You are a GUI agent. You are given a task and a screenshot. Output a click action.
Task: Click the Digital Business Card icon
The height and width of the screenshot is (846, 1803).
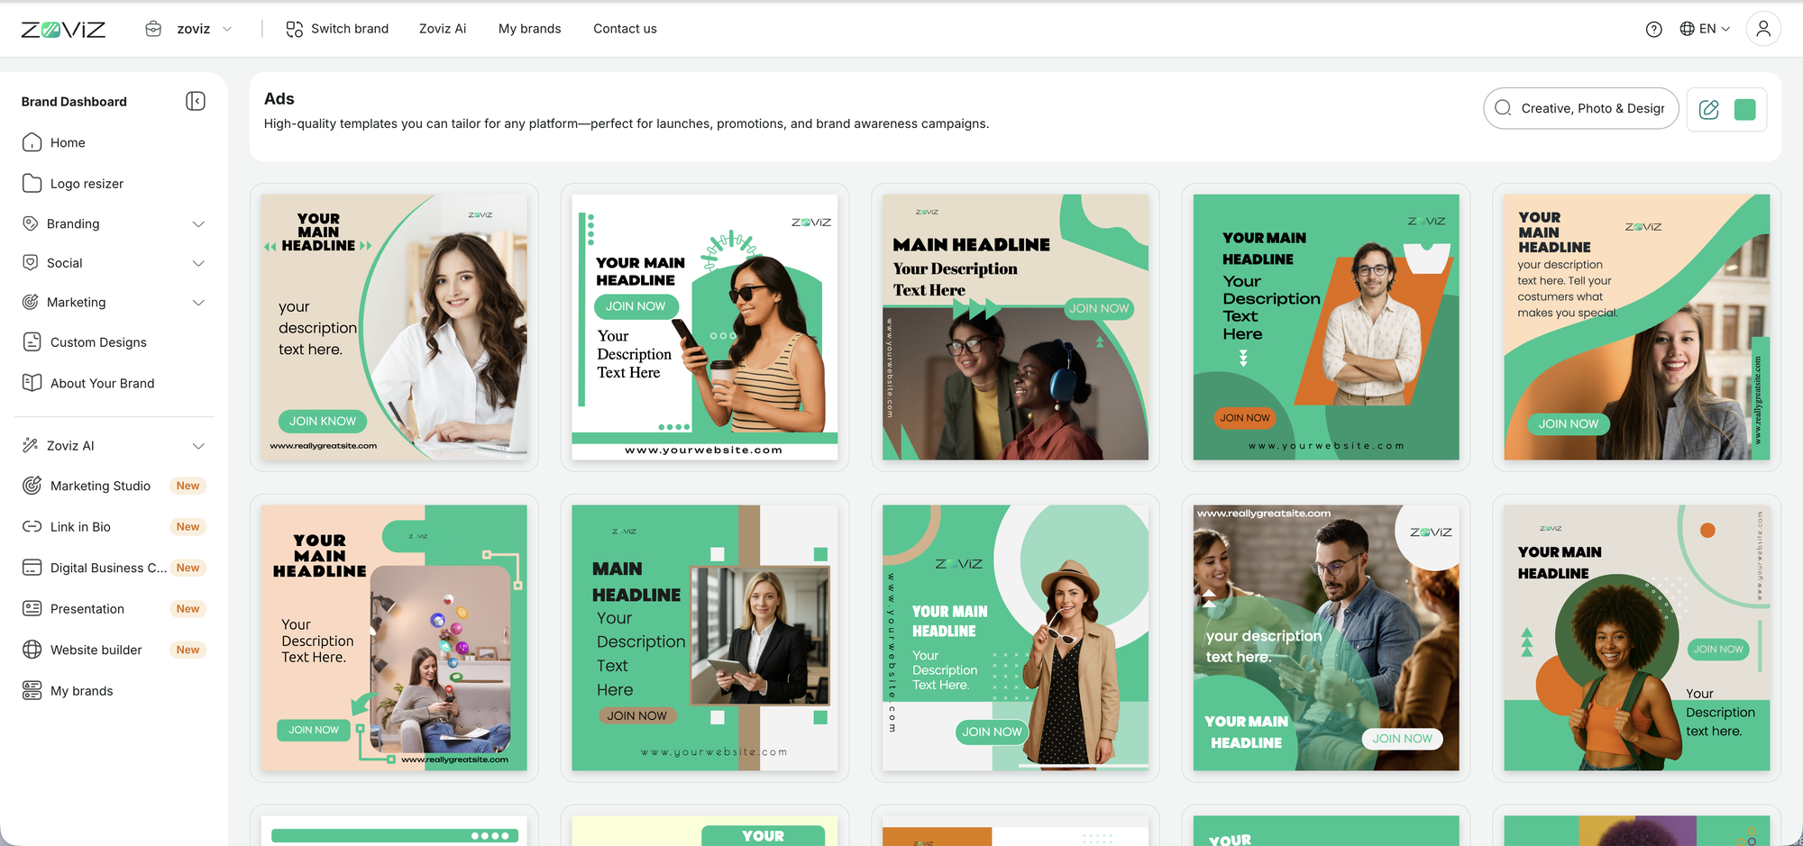(32, 568)
